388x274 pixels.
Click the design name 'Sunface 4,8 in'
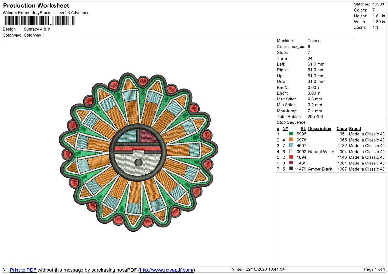(x=37, y=29)
